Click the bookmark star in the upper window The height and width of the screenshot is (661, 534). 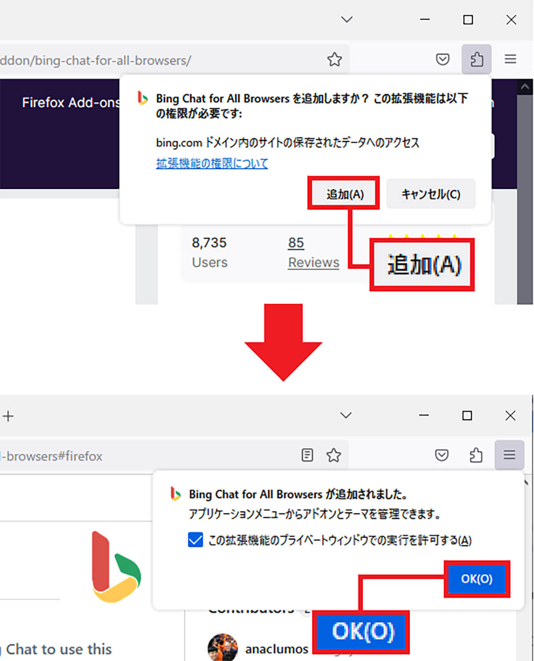pyautogui.click(x=334, y=59)
